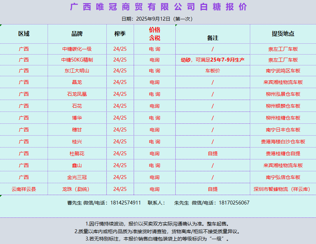Image resolution: width=316 pixels, height=244 pixels.
Task: Click the 曹先生 contact phone line
Action: (104, 203)
